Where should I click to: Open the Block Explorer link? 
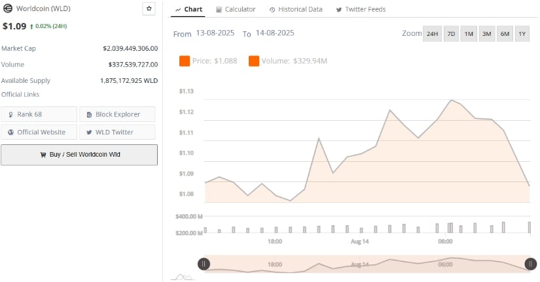point(117,114)
